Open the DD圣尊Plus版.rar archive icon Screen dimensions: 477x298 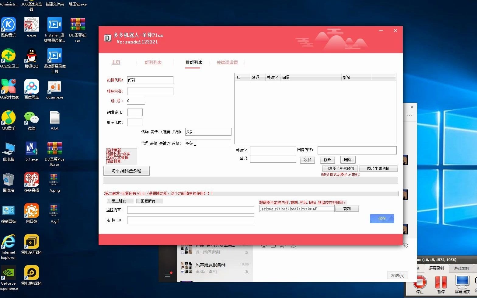(x=55, y=154)
